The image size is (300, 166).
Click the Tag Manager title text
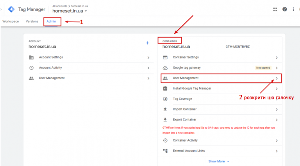(x=32, y=9)
